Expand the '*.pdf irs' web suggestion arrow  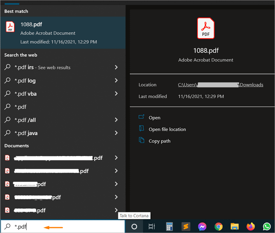coord(116,67)
